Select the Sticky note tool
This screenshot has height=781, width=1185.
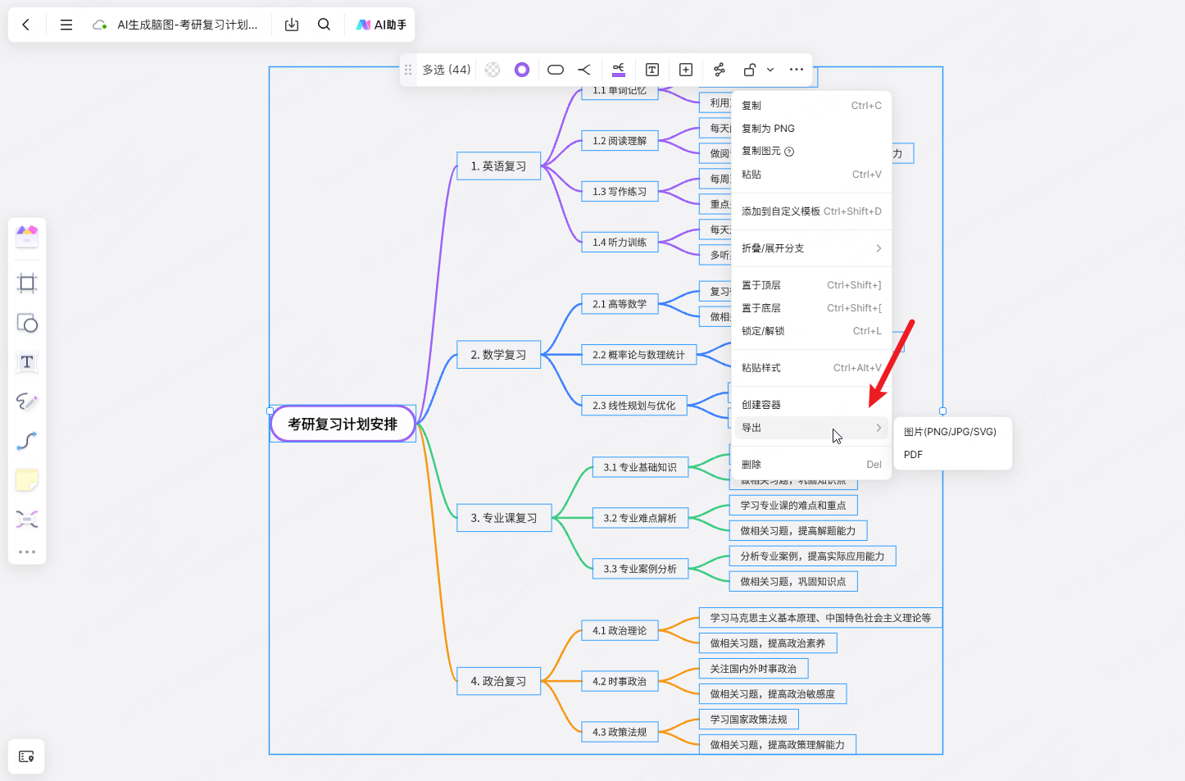pos(27,480)
